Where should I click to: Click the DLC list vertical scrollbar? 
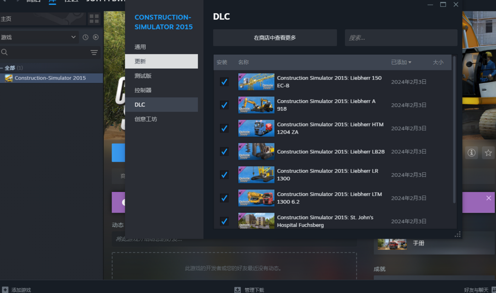(455, 130)
